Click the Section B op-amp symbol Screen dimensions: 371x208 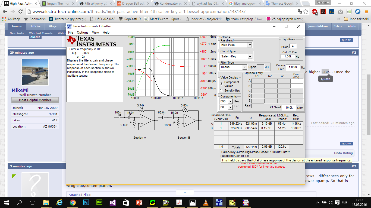190,120
